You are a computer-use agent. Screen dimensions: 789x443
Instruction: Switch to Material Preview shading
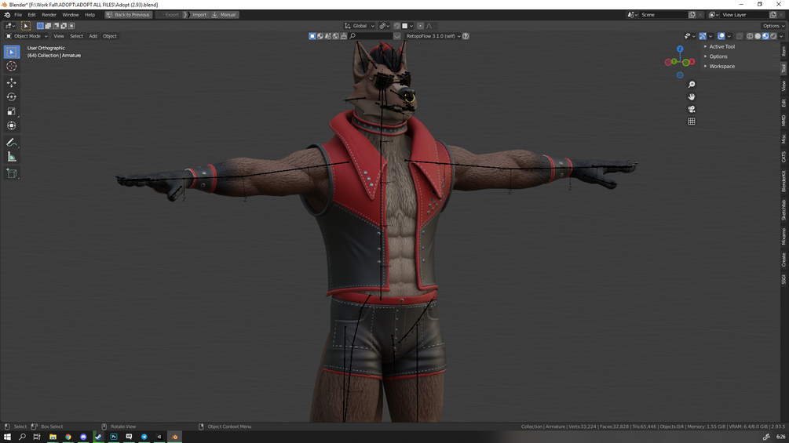[x=765, y=36]
